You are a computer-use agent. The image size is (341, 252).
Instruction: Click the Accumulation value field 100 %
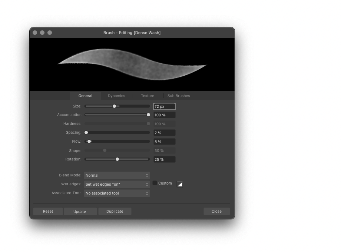tap(165, 115)
